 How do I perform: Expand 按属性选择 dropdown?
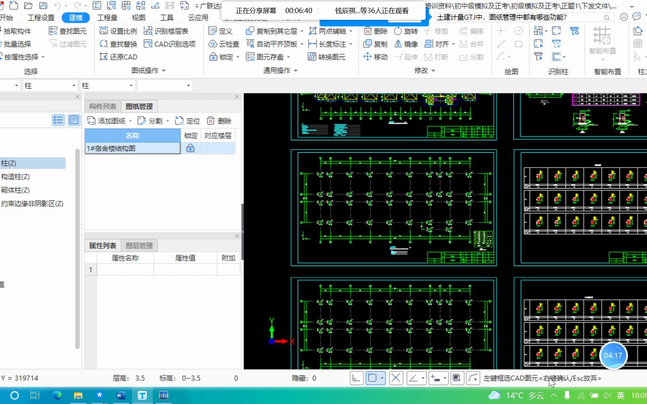43,57
